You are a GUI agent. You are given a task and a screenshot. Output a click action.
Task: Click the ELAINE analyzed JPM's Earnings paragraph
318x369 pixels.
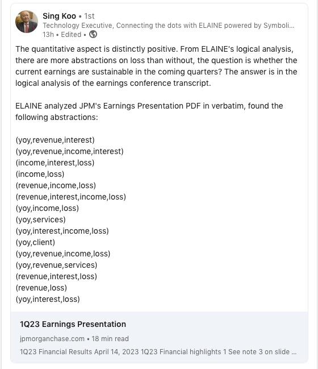point(149,111)
